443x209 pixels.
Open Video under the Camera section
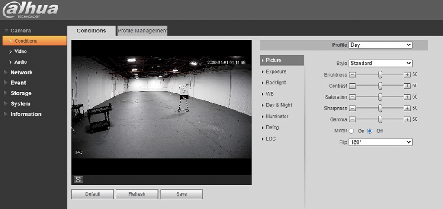pyautogui.click(x=20, y=51)
